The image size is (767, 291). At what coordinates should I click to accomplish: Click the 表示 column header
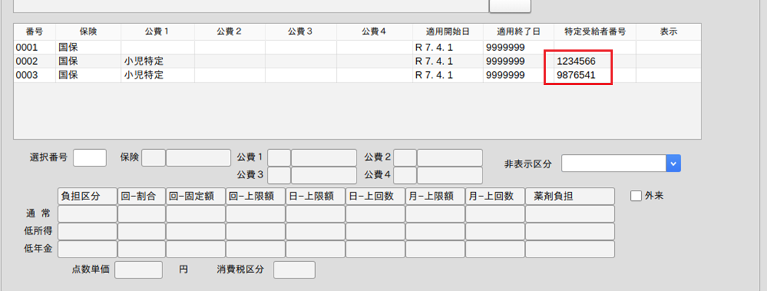point(668,32)
